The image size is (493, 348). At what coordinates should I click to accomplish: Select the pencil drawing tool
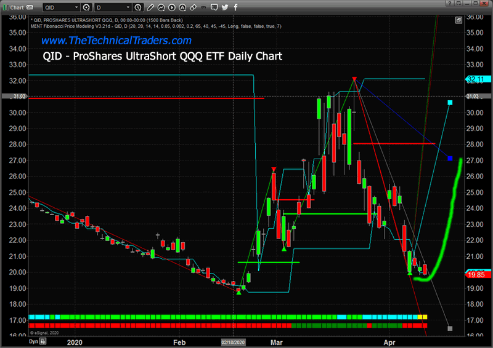pyautogui.click(x=150, y=7)
